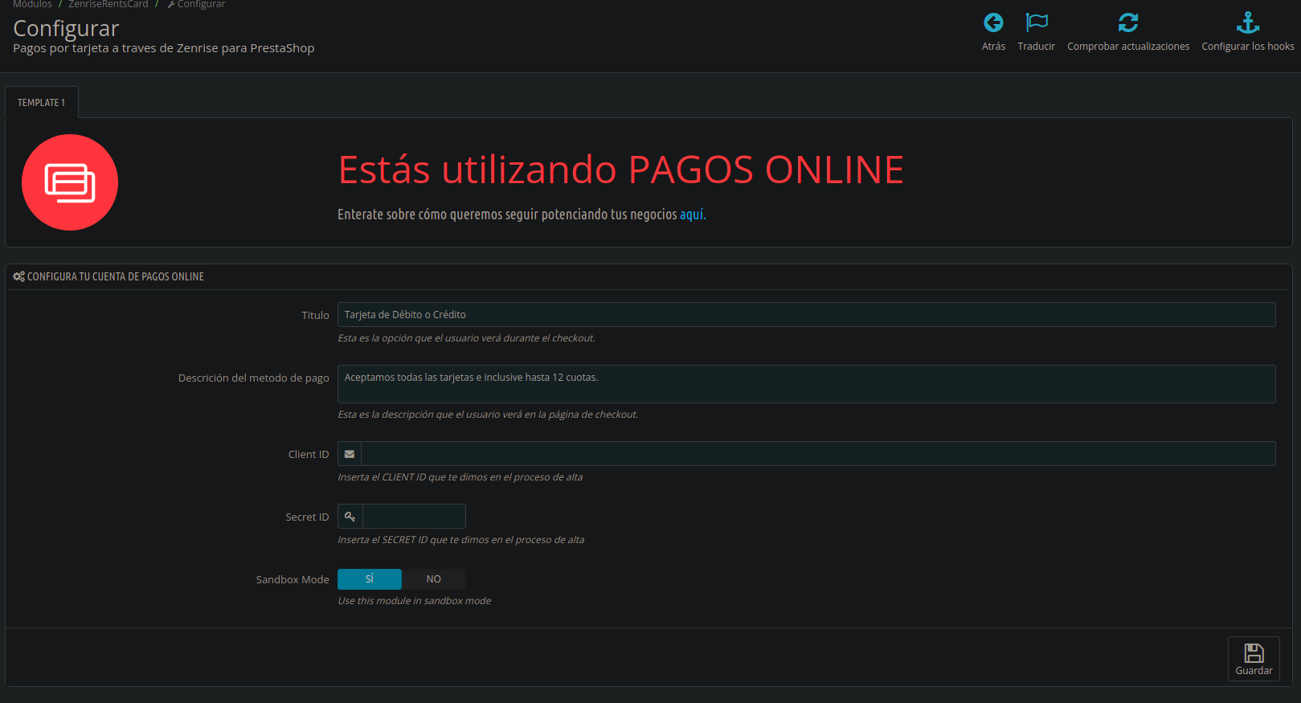The image size is (1301, 703).
Task: Click the 'Secret ID' field label
Action: (307, 517)
